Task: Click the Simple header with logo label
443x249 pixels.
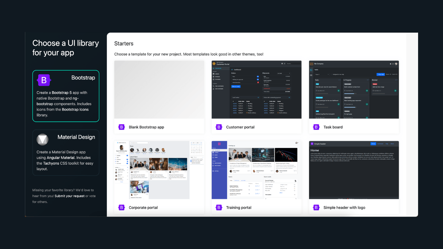Action: [344, 208]
